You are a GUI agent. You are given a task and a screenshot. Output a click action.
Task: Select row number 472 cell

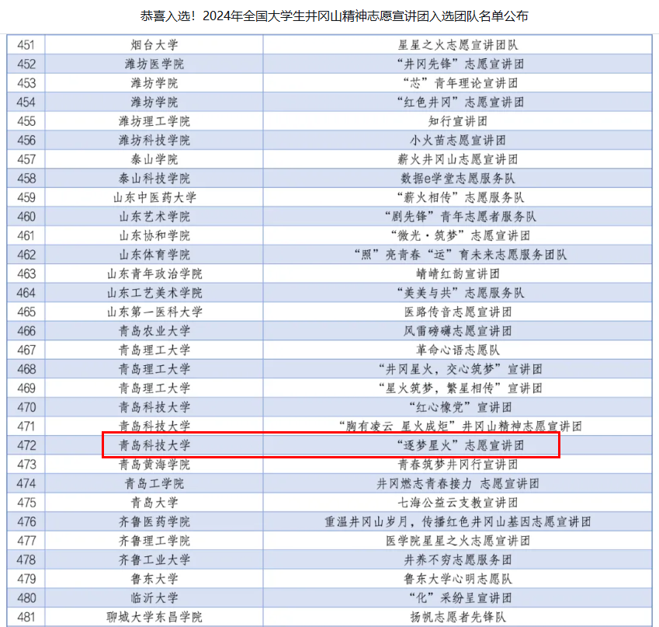click(x=26, y=445)
